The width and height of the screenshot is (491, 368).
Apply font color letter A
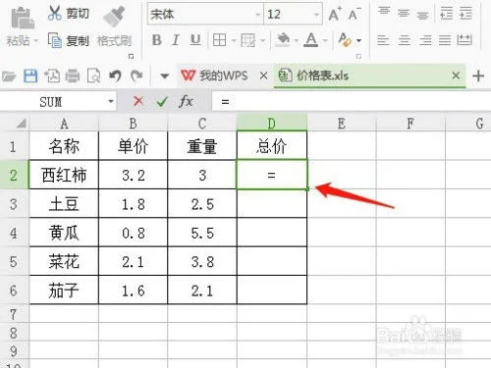tap(311, 40)
